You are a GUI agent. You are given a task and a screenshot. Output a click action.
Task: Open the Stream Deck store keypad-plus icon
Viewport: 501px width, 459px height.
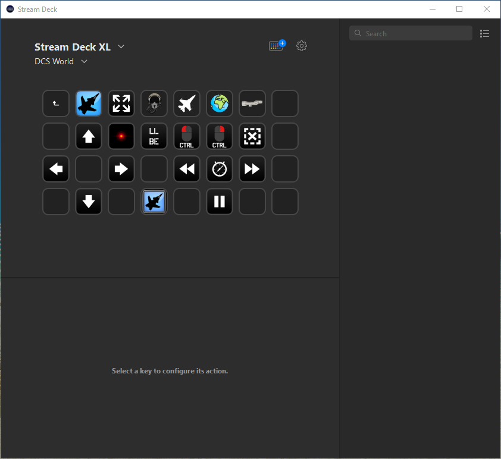tap(277, 46)
